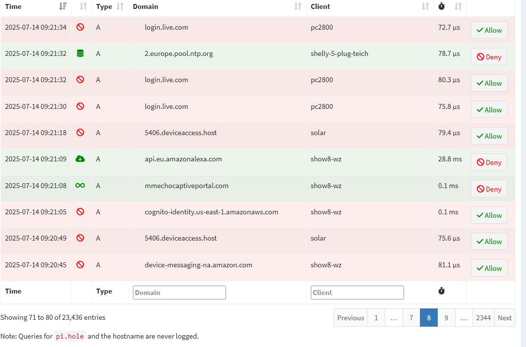Sort the table by Time column
The image size is (526, 347).
62,6
